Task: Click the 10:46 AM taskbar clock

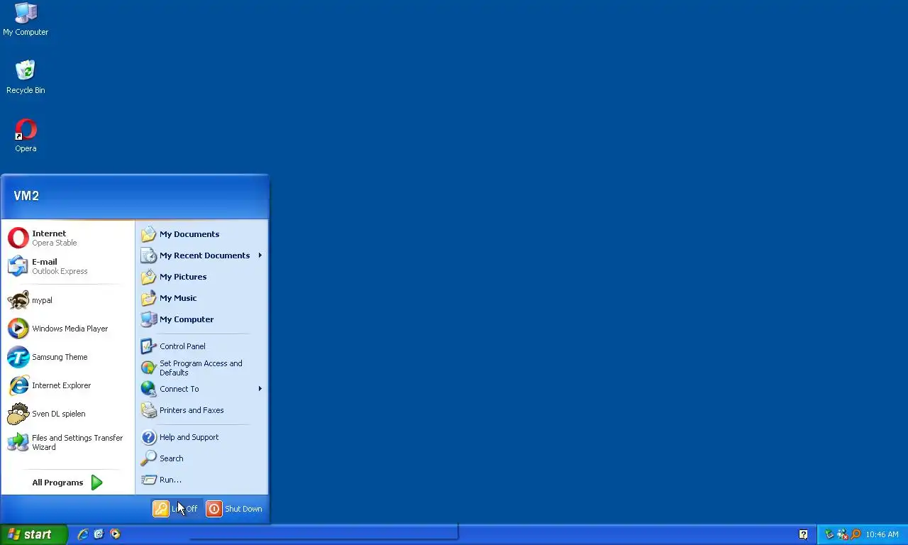Action: point(882,534)
